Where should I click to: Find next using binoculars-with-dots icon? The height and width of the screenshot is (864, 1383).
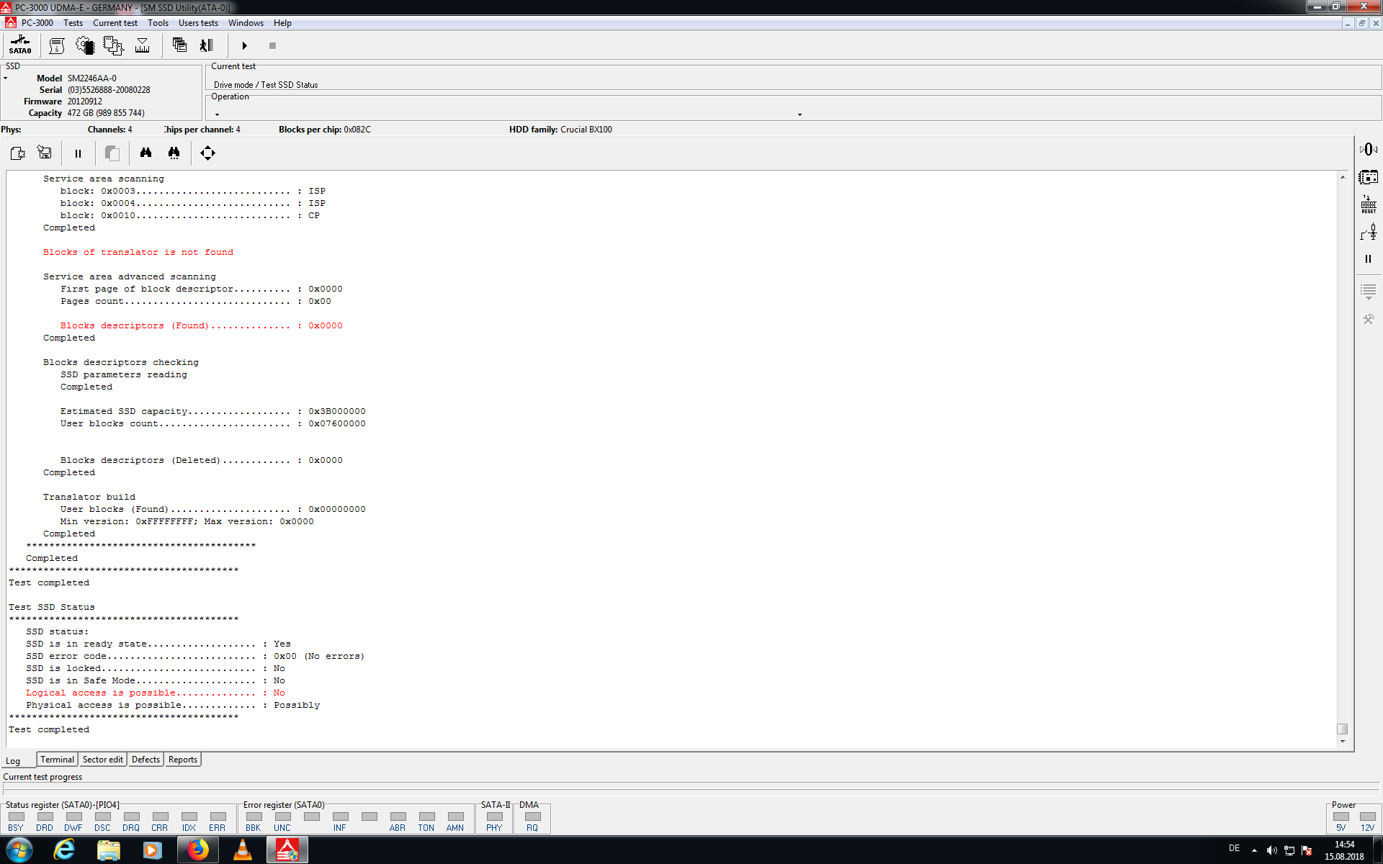pos(174,153)
